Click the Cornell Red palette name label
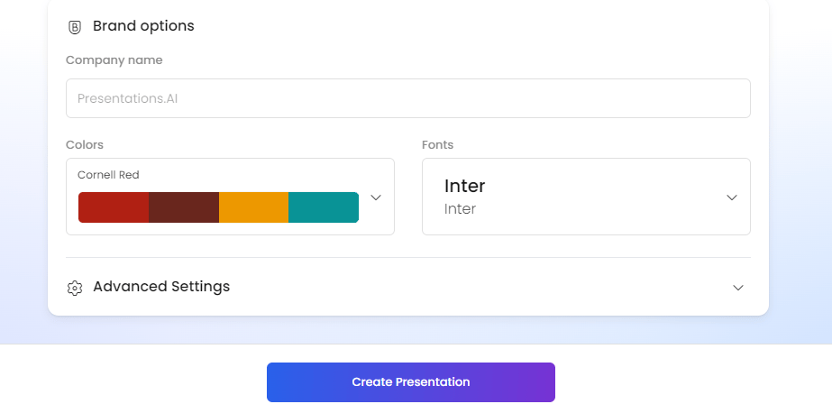 coord(108,175)
